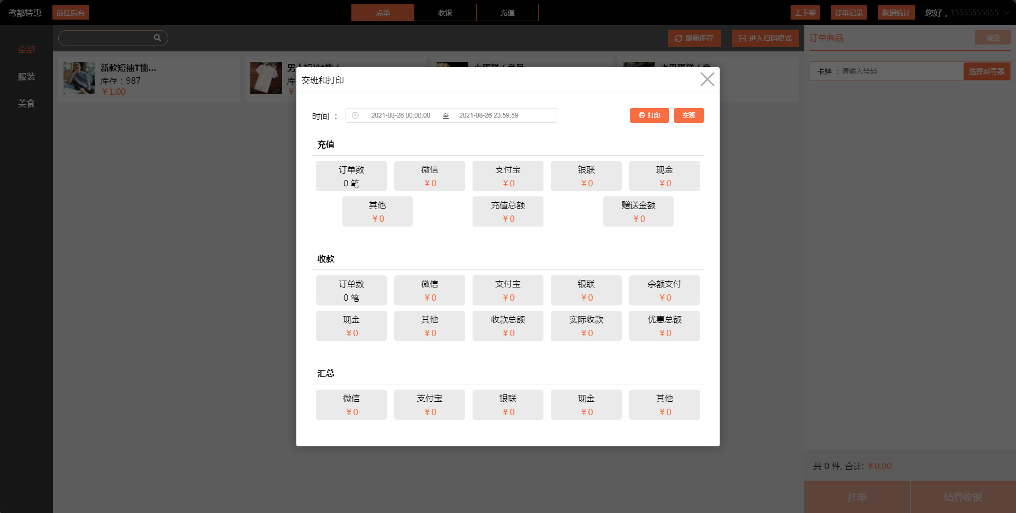The width and height of the screenshot is (1016, 513).
Task: Click search magnifier icon
Action: (157, 38)
